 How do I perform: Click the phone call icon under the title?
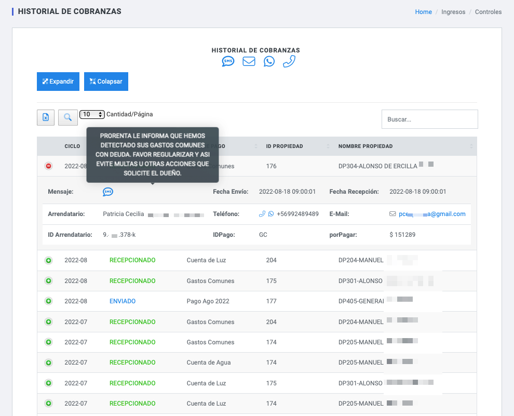289,61
